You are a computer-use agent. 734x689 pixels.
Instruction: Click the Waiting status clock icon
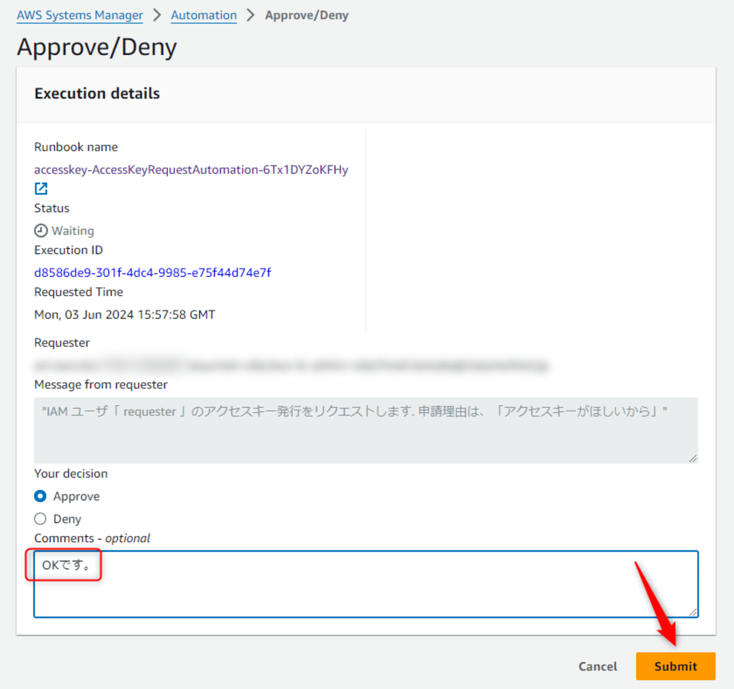click(x=41, y=231)
